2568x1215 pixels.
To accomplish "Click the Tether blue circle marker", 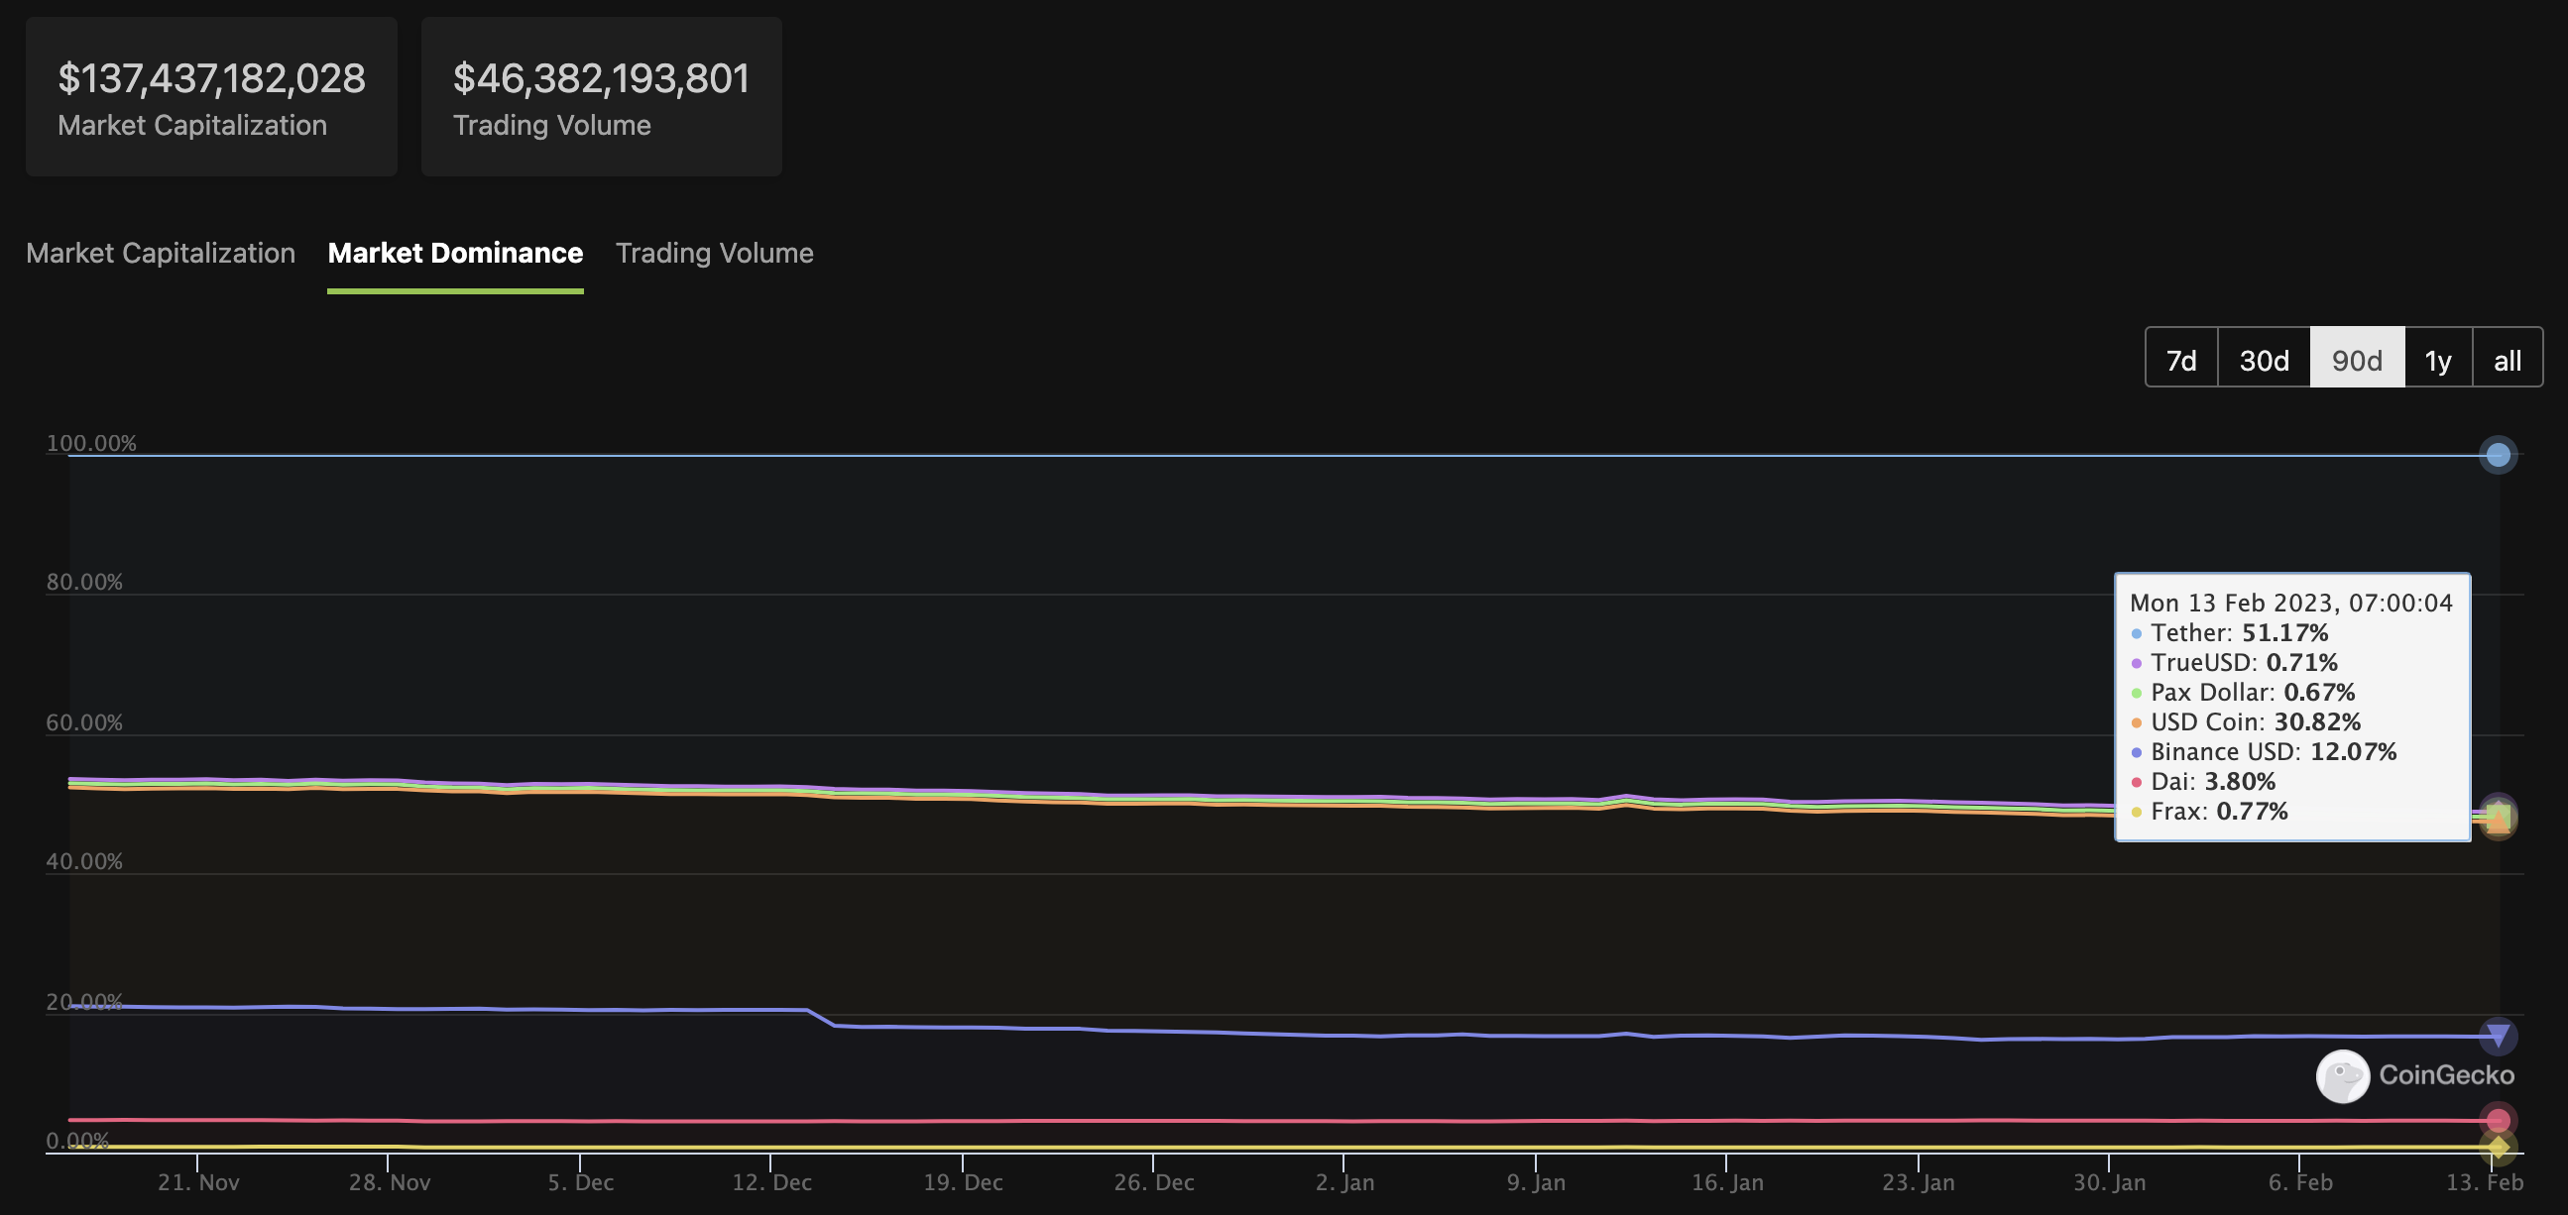I will (x=2498, y=456).
